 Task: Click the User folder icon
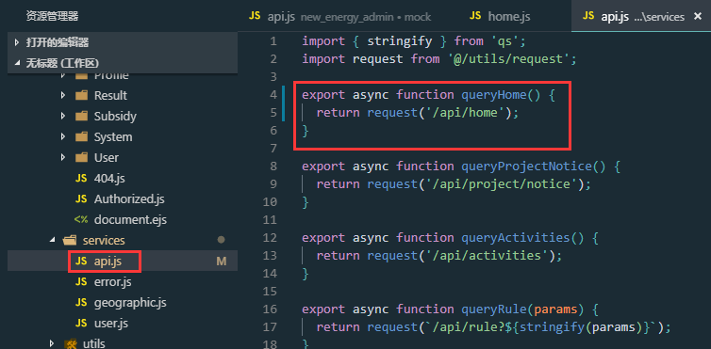tap(81, 158)
